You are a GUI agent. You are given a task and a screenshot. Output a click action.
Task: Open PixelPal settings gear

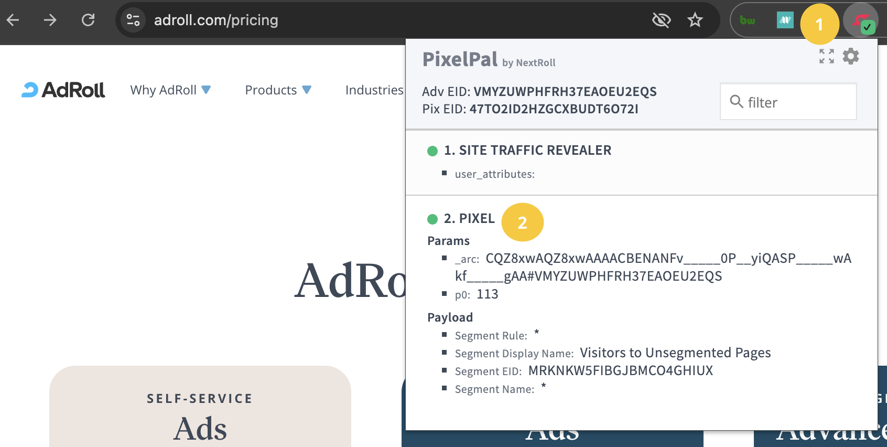(851, 56)
